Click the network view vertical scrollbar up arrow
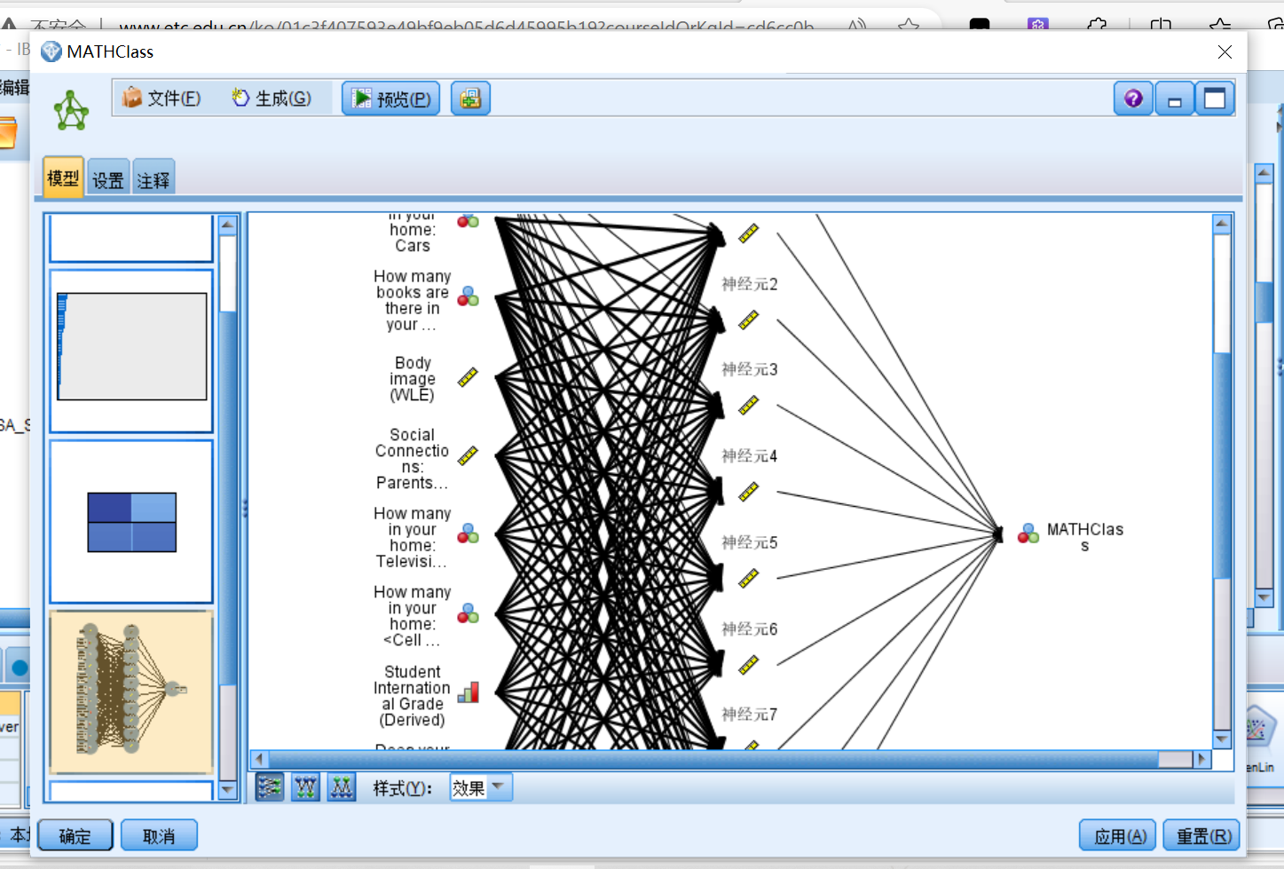Image resolution: width=1284 pixels, height=869 pixels. (1222, 224)
